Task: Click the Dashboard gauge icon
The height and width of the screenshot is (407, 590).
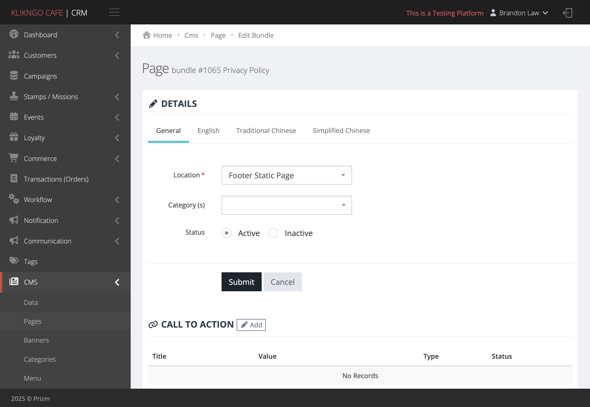Action: point(14,34)
